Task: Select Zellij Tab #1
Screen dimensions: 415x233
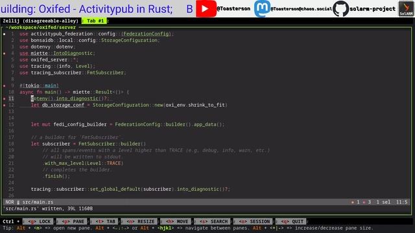Action: tap(94, 21)
